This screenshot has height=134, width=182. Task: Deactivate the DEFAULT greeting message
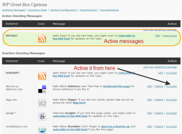[x=170, y=36]
